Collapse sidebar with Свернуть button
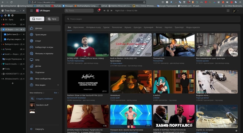Viewport: 243px width, 133px height. tap(39, 129)
